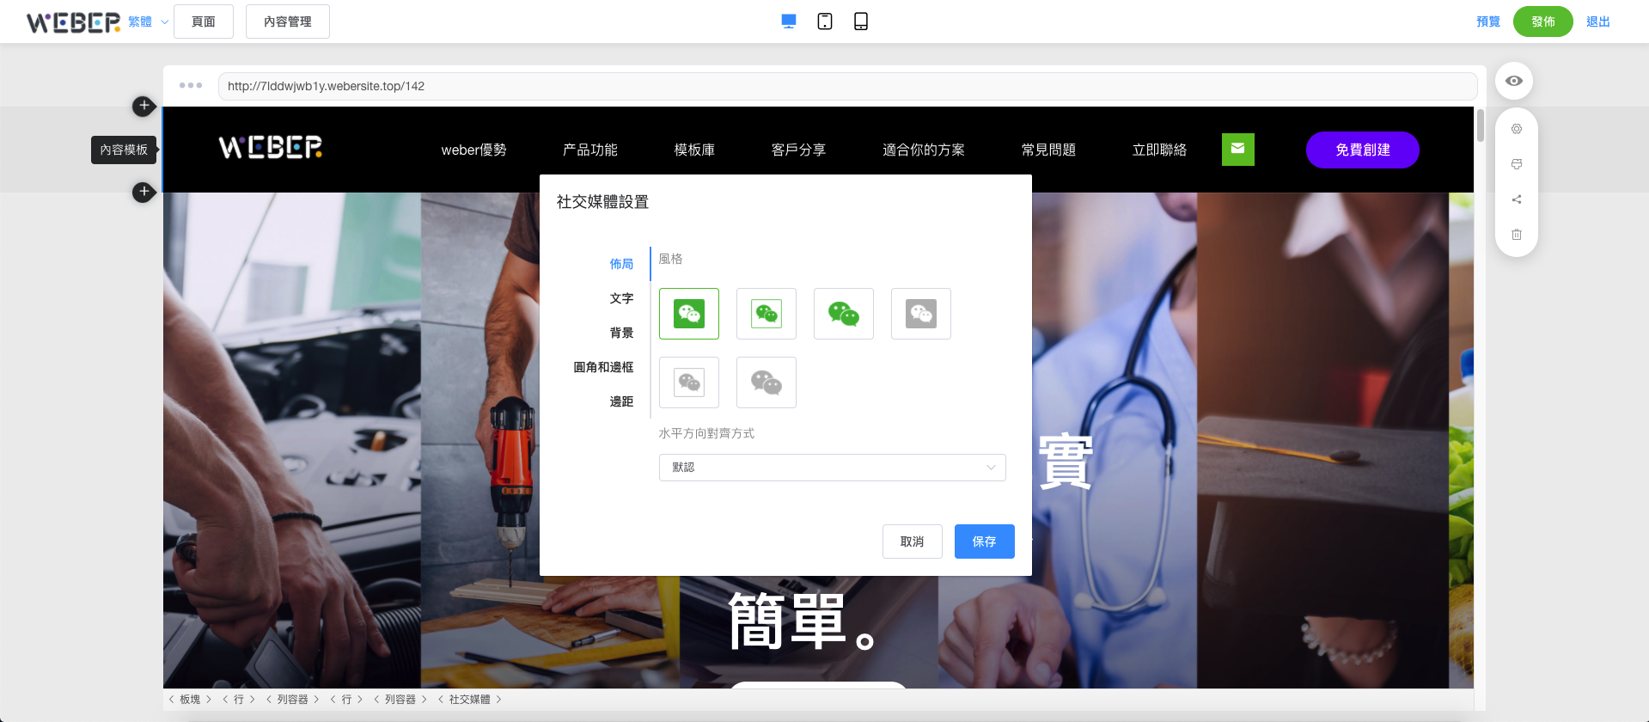The width and height of the screenshot is (1649, 722).
Task: Select 社交媒體 in the breadcrumb bar
Action: [x=469, y=700]
